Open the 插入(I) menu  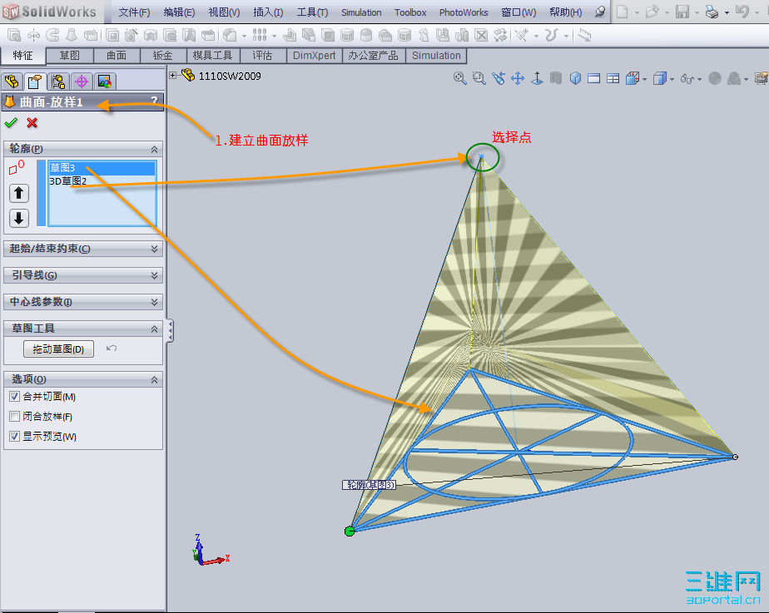click(x=268, y=12)
